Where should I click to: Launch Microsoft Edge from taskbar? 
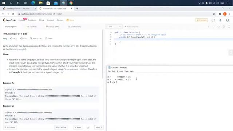click(33, 3)
